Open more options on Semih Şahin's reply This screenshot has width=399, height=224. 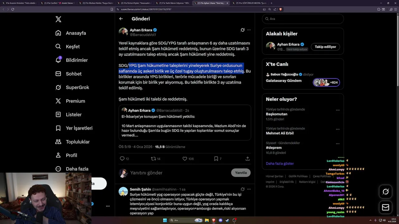[x=249, y=189]
